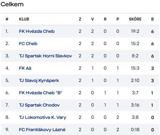The image size is (160, 135).
Task: Open TJ Spartak Horní Slavkov link
Action: pos(46,56)
